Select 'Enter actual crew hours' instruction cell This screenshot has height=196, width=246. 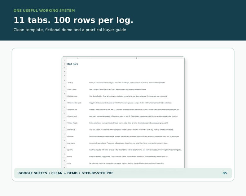pos(129,123)
